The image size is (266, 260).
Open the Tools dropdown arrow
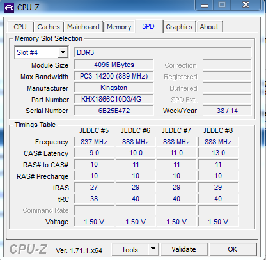[x=153, y=249]
